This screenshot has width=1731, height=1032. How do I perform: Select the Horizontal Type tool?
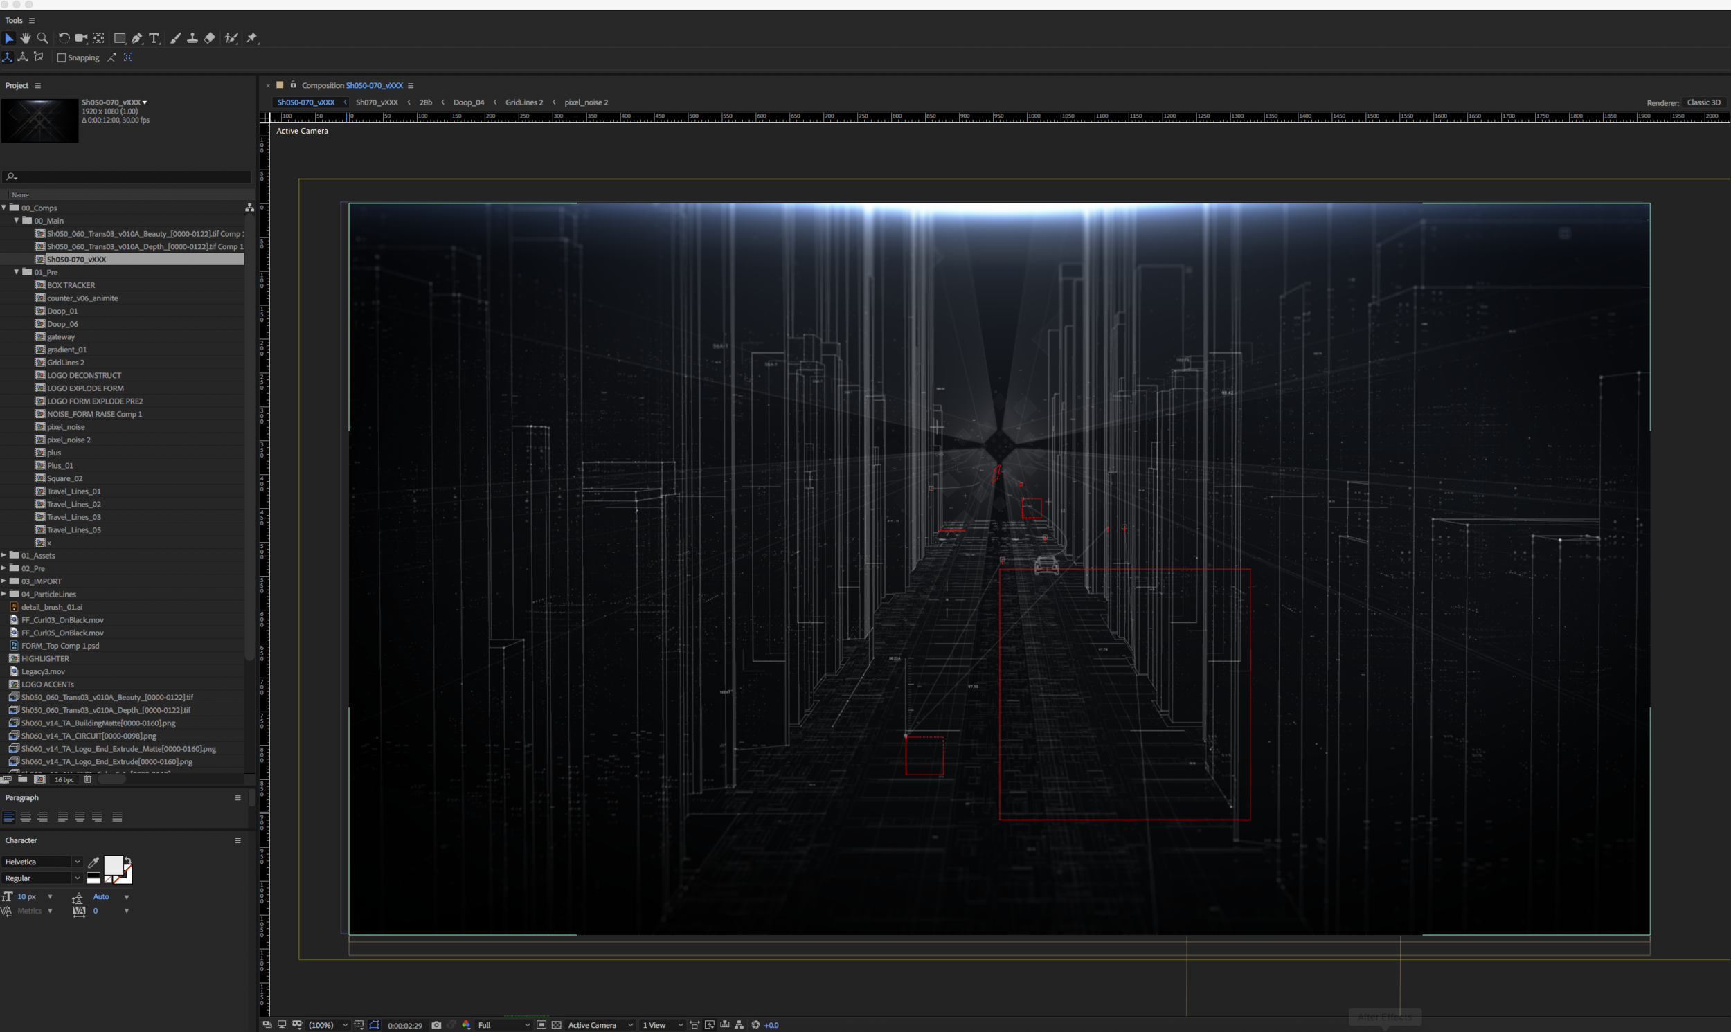click(154, 38)
